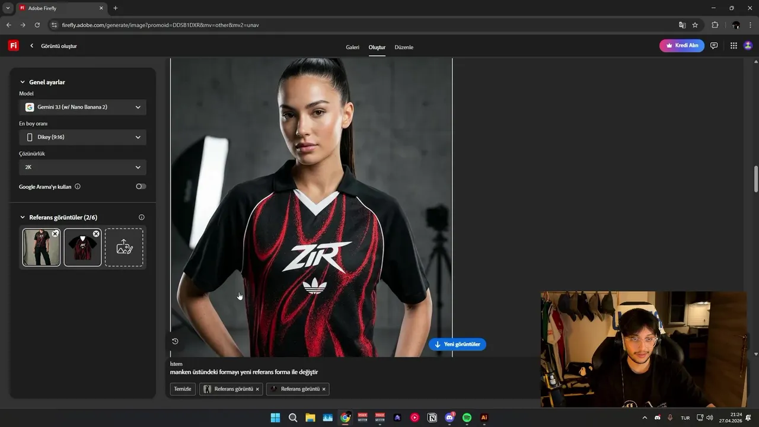The width and height of the screenshot is (759, 427).
Task: Open Notion from the taskbar
Action: (432, 418)
